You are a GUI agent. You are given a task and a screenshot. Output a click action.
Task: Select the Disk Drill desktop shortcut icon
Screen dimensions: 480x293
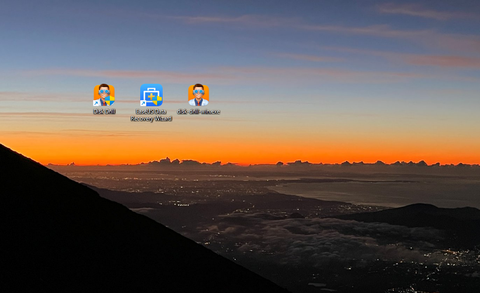click(104, 95)
